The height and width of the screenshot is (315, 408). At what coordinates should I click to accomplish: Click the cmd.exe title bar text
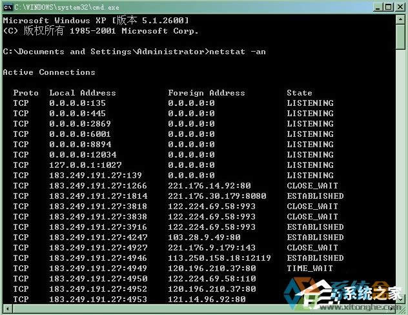coord(66,7)
